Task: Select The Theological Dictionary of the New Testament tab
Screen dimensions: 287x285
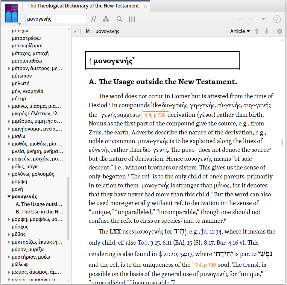Action: 83,6
